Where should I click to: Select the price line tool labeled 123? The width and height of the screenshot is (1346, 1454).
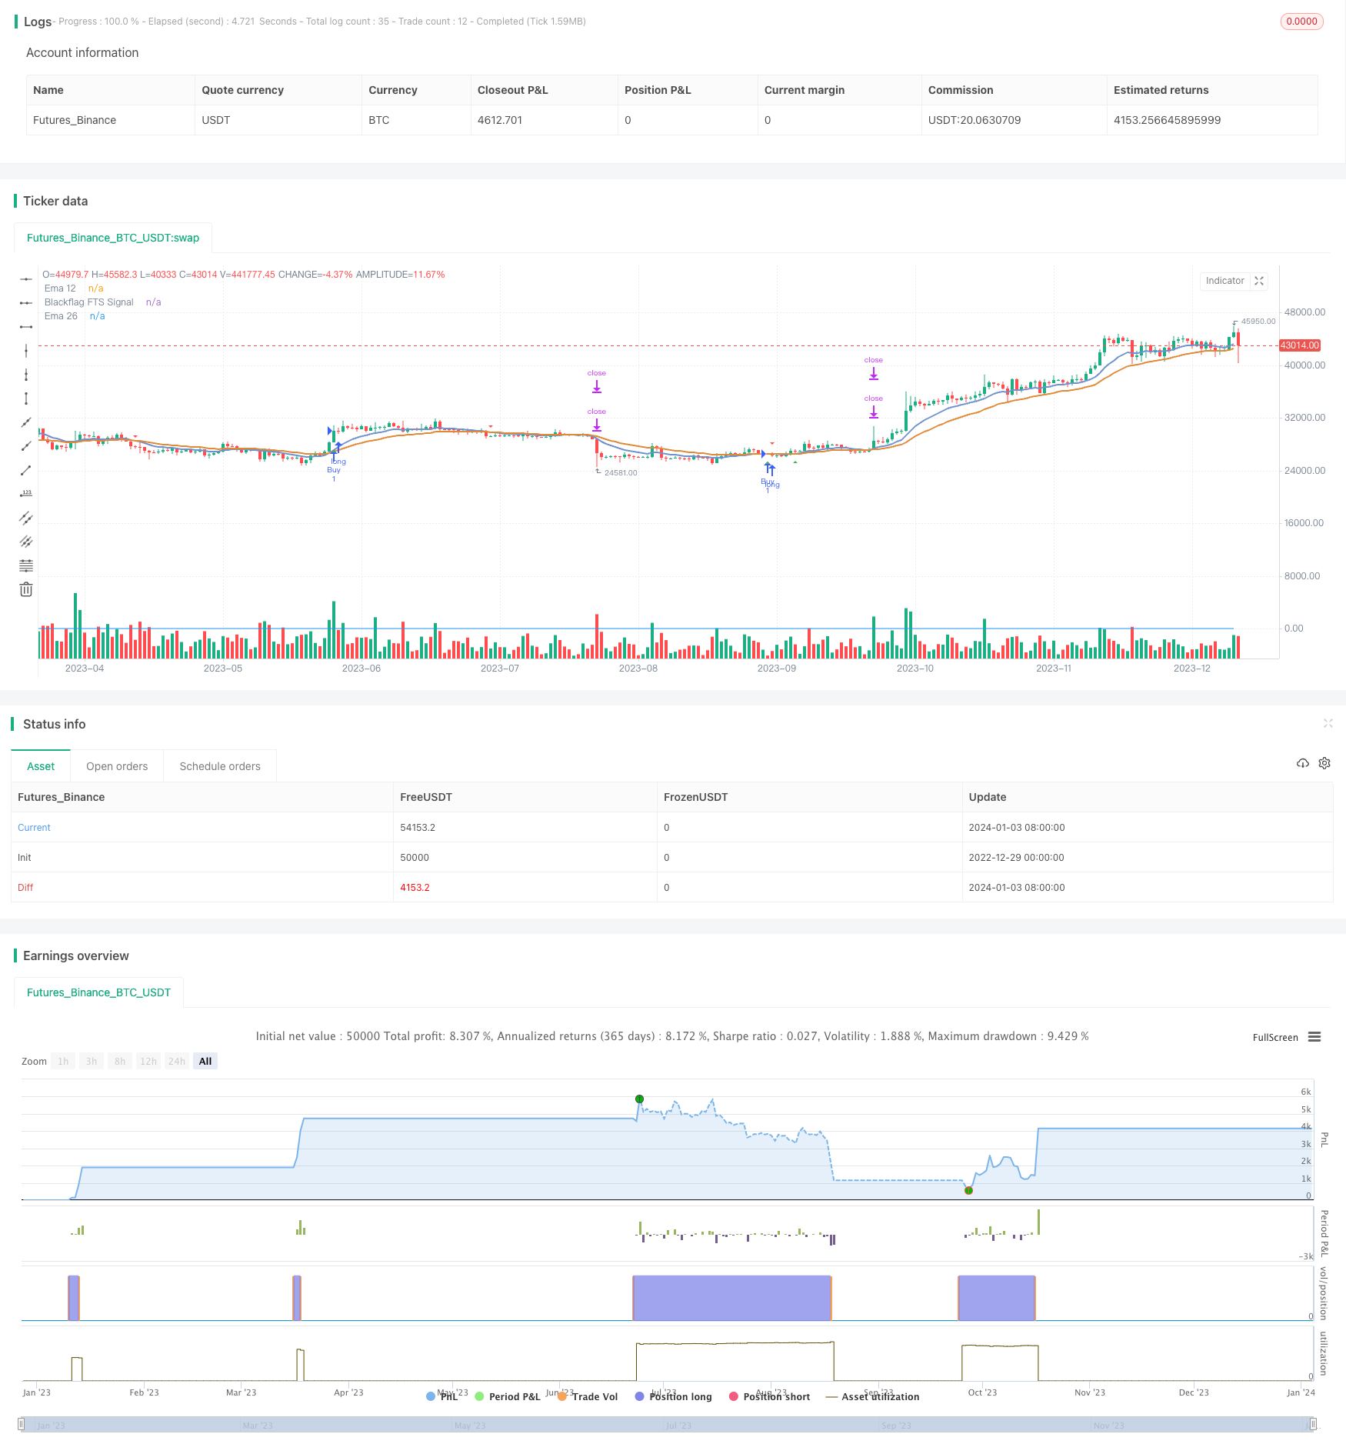(26, 494)
